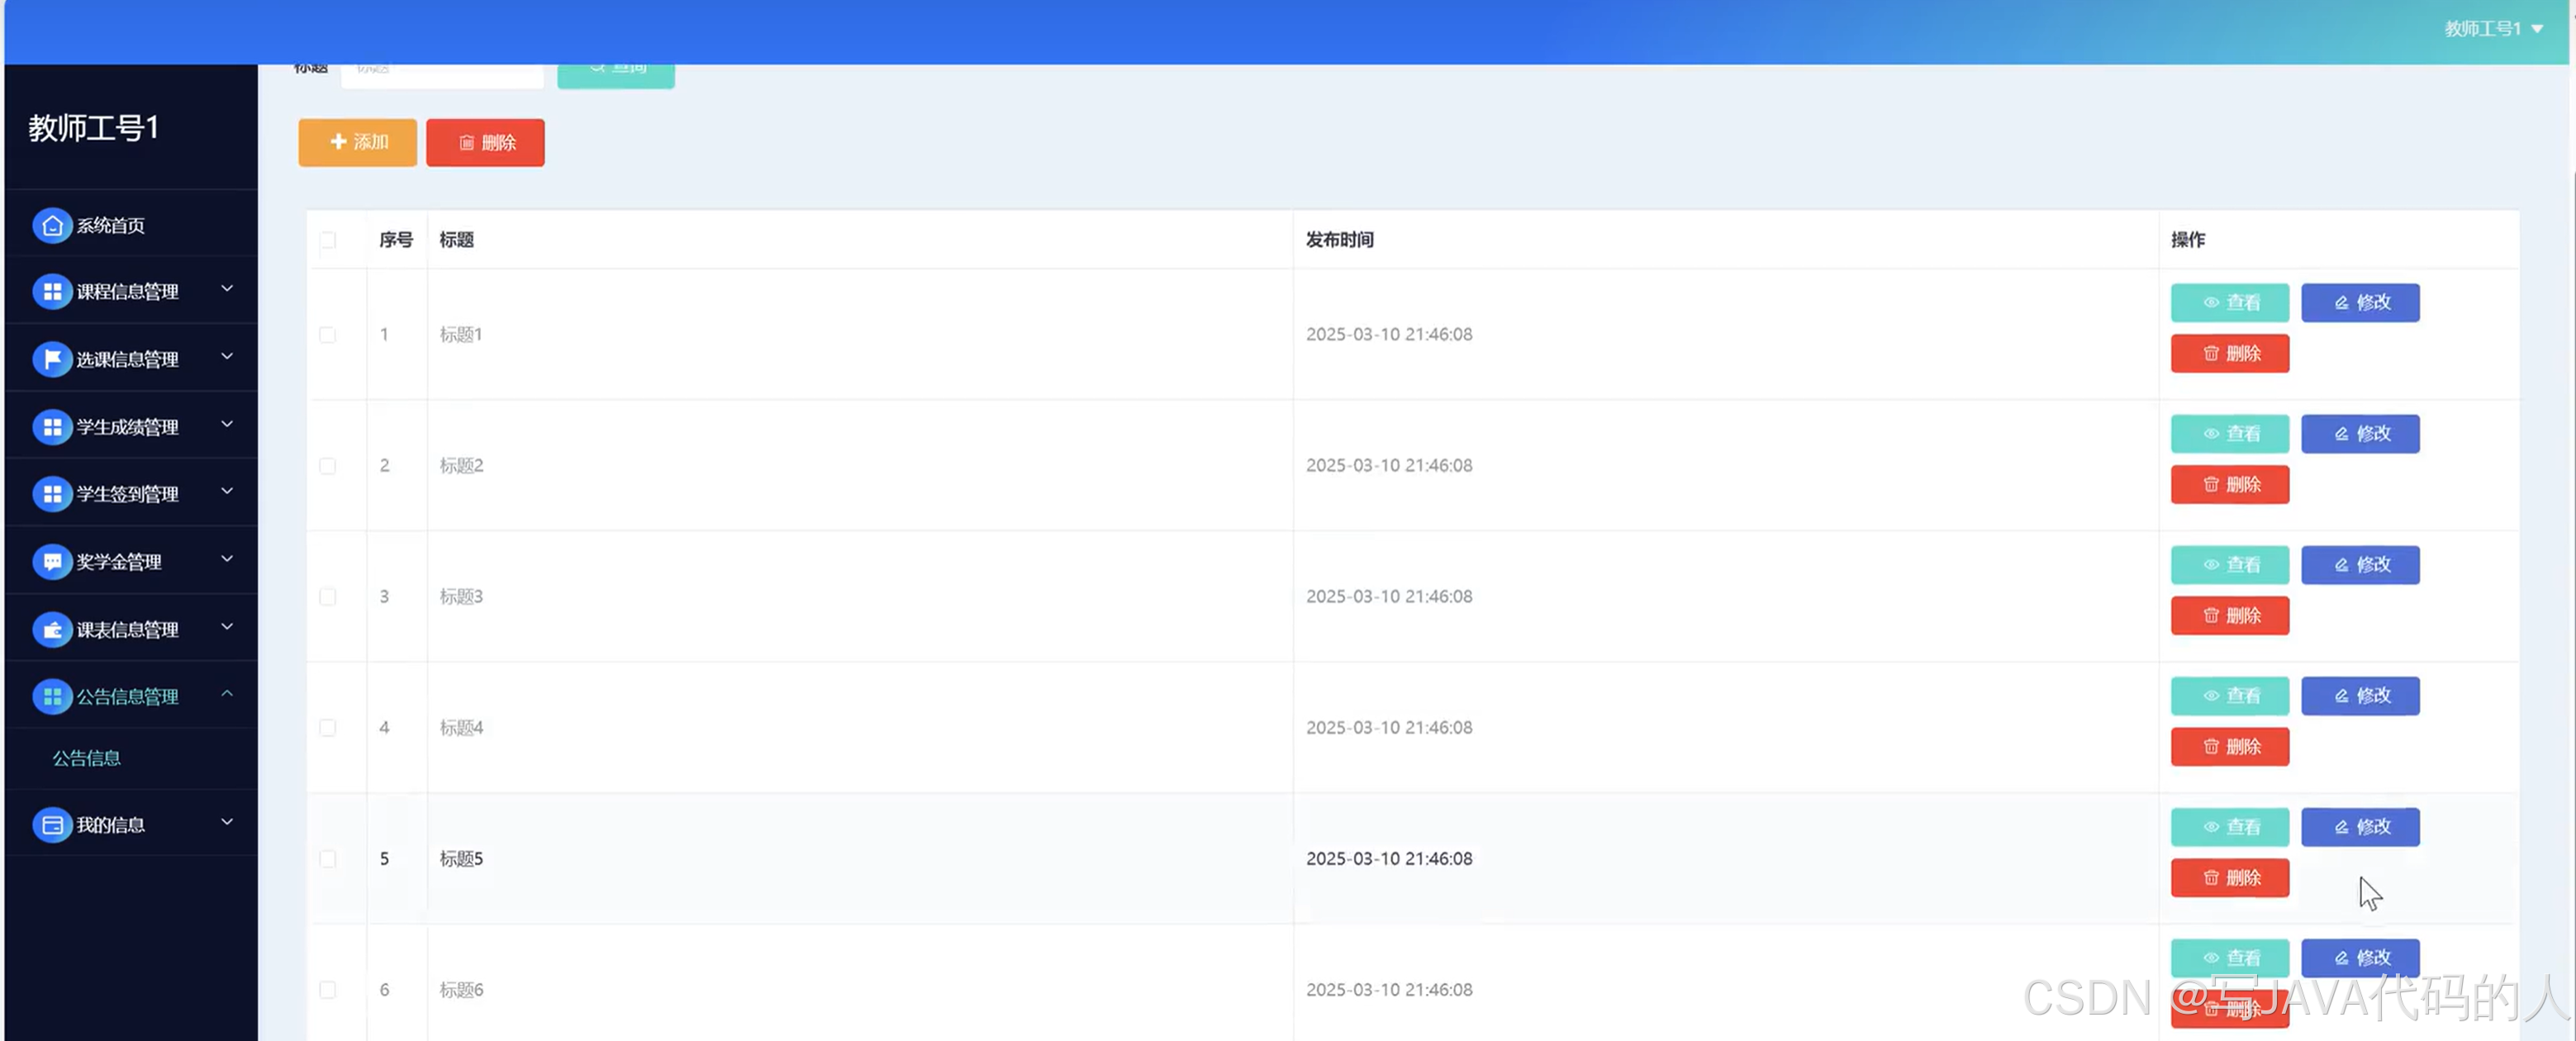This screenshot has width=2576, height=1041.
Task: Click the orange 添加 button
Action: [x=357, y=143]
